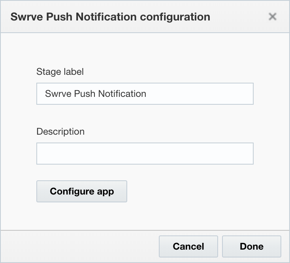Click the dialog title "Swrve Push Notification configuration"
The height and width of the screenshot is (263, 290).
pos(110,17)
